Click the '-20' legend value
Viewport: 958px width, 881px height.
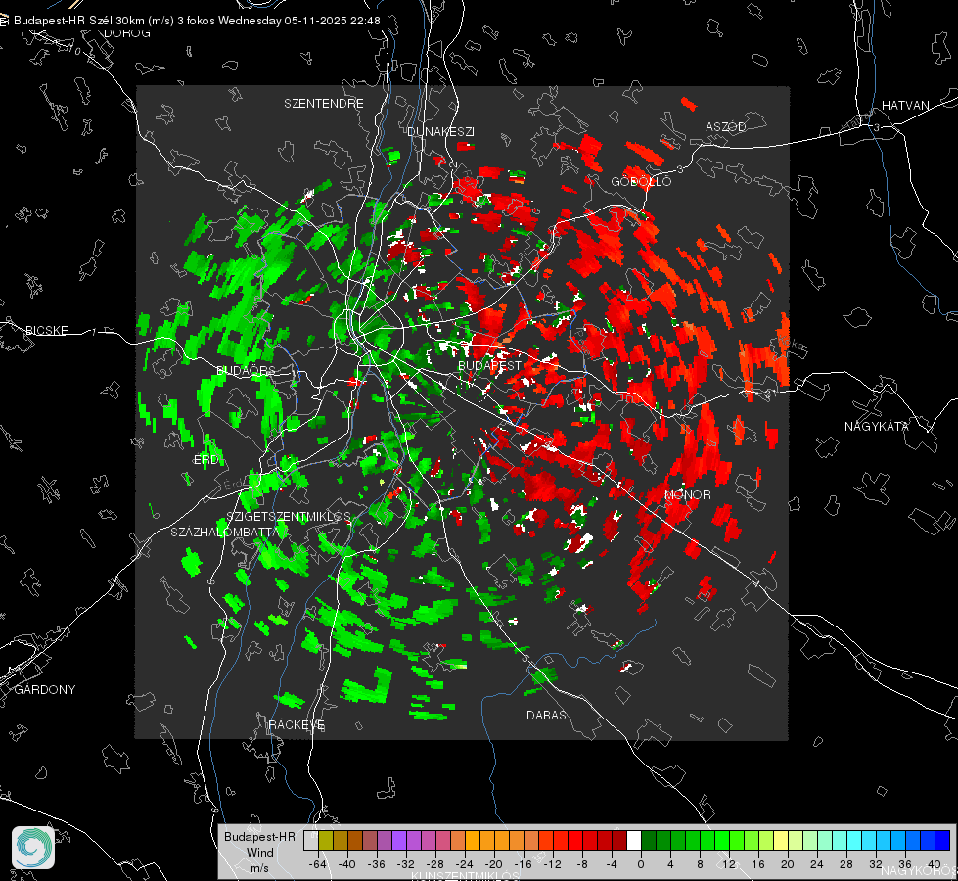click(x=493, y=864)
